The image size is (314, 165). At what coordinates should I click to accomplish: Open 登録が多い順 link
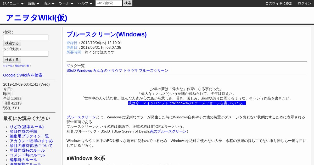point(22,66)
